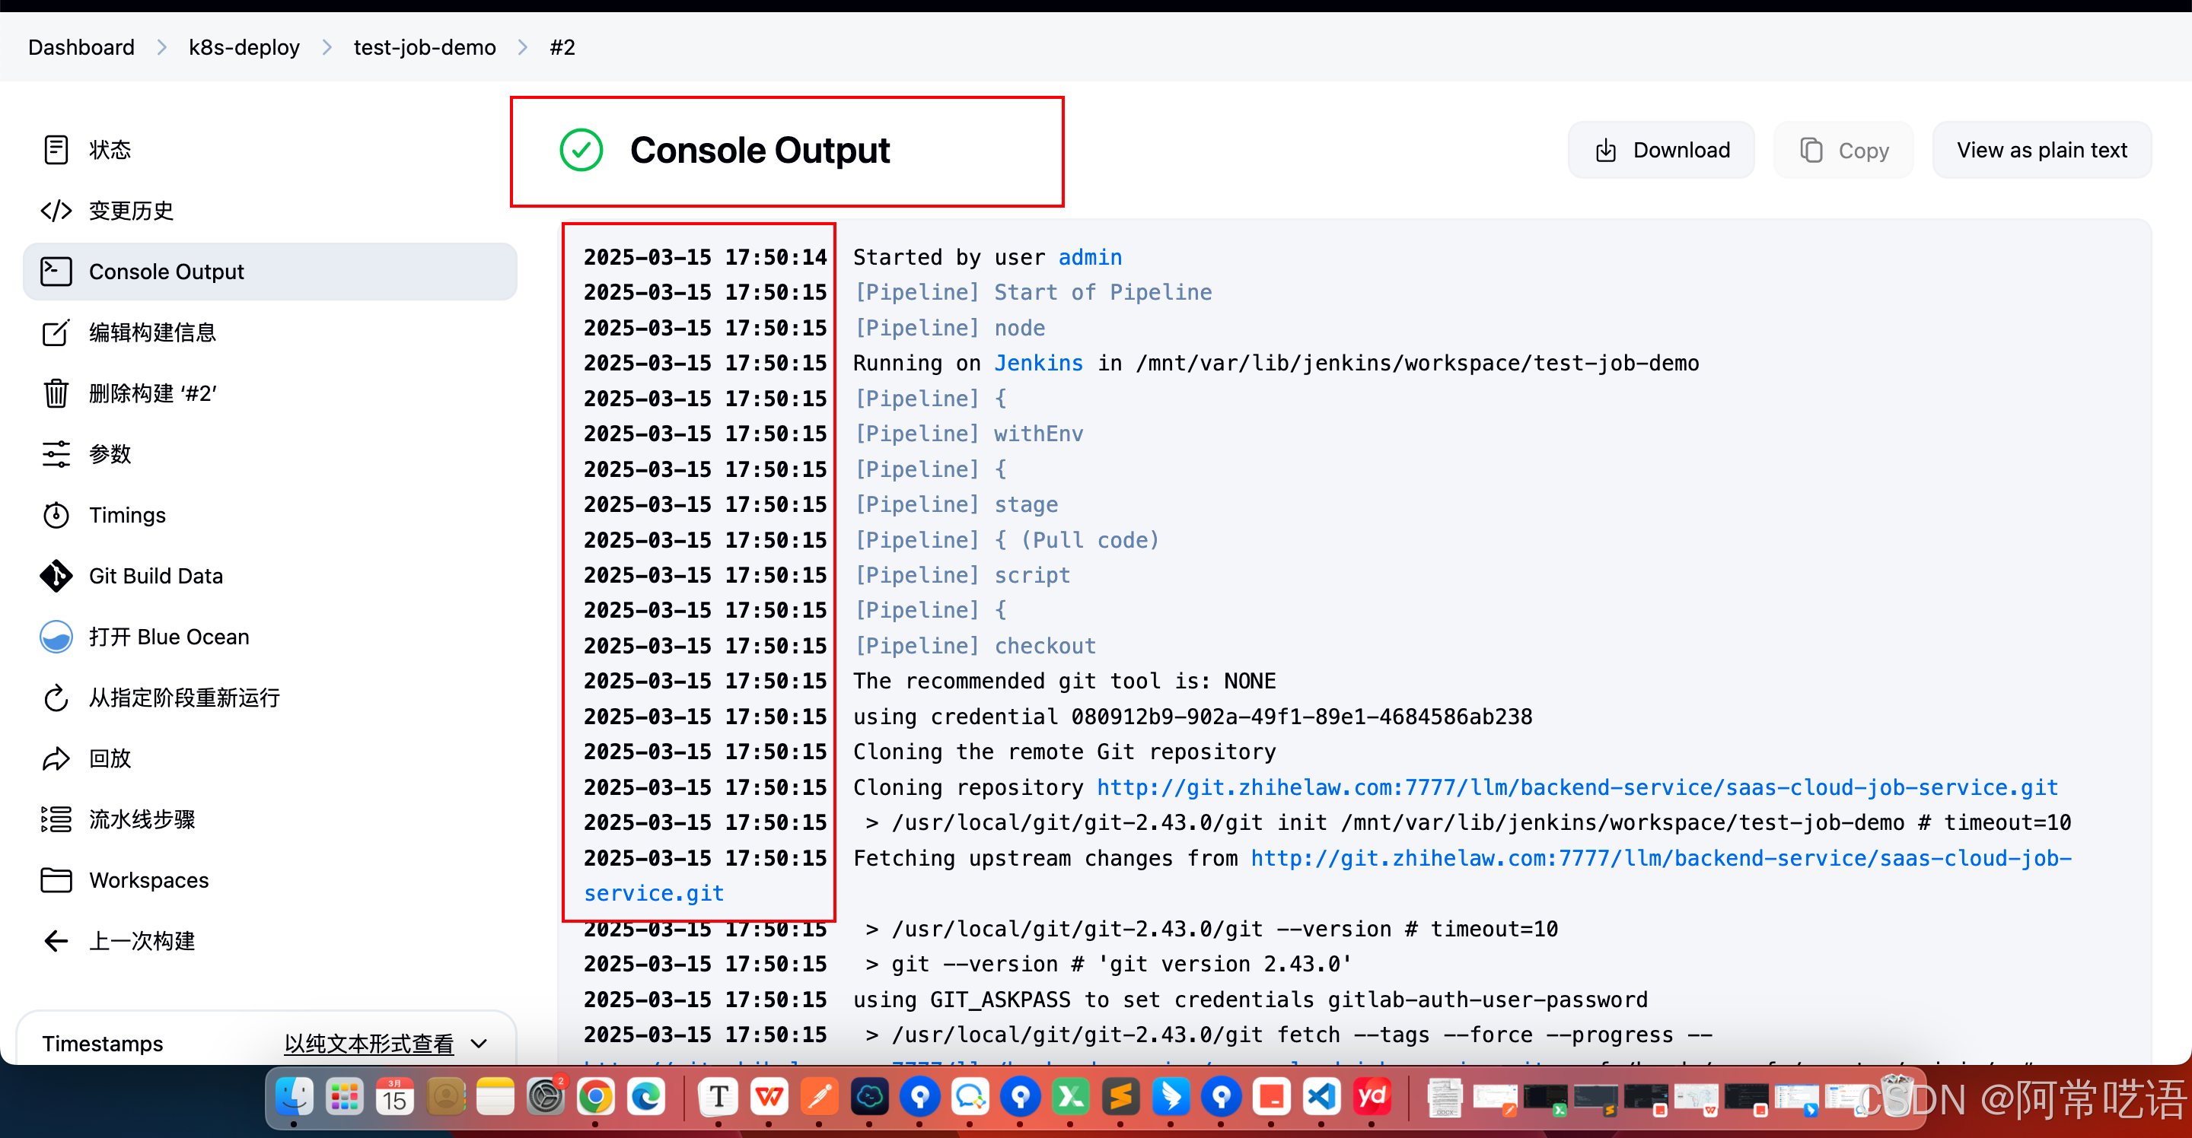The width and height of the screenshot is (2192, 1138).
Task: Click the Blue Ocean icon
Action: pyautogui.click(x=56, y=637)
